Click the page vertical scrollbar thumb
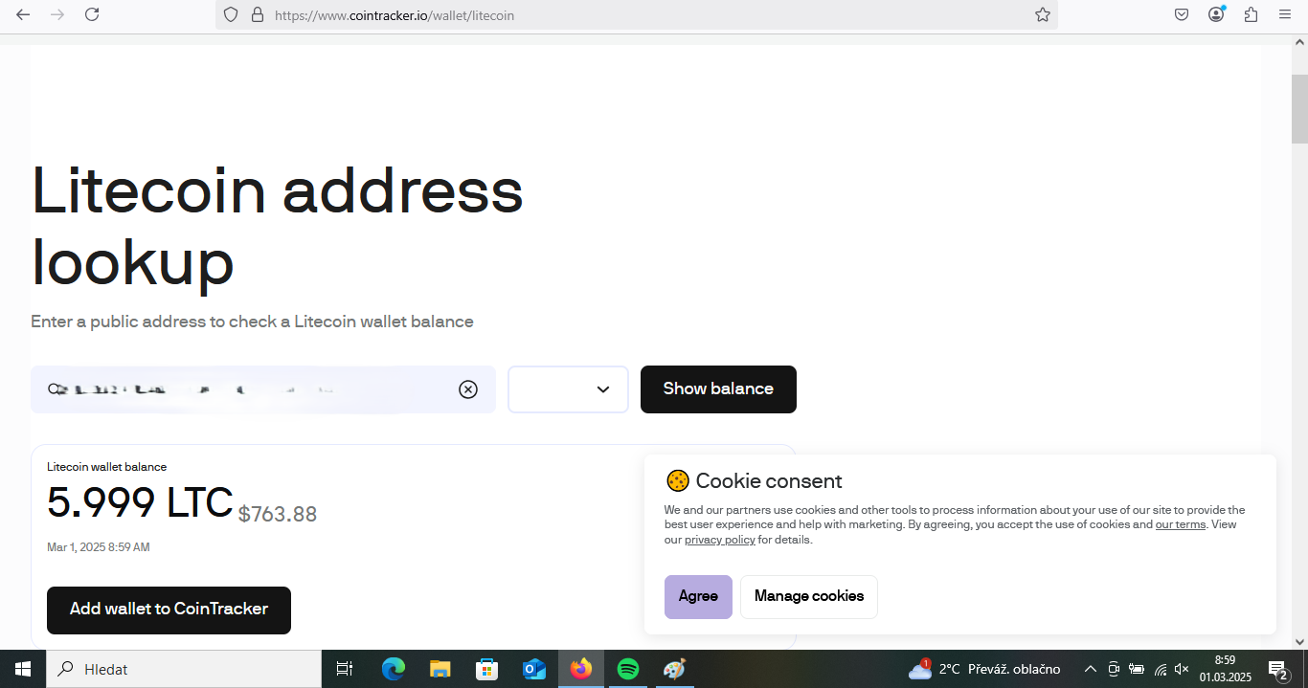Image resolution: width=1308 pixels, height=688 pixels. [x=1299, y=107]
